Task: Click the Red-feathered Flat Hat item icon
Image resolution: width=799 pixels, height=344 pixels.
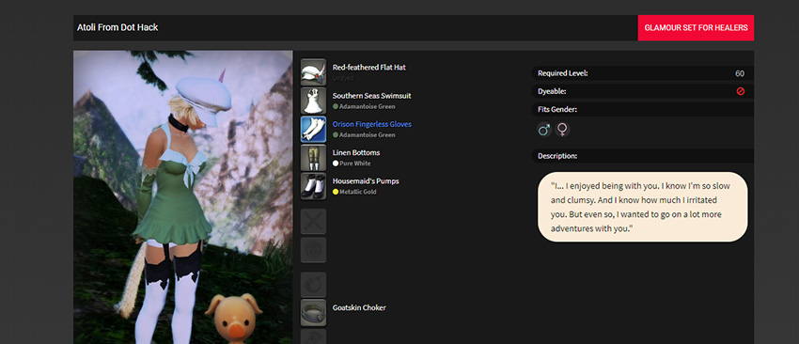Action: tap(313, 71)
